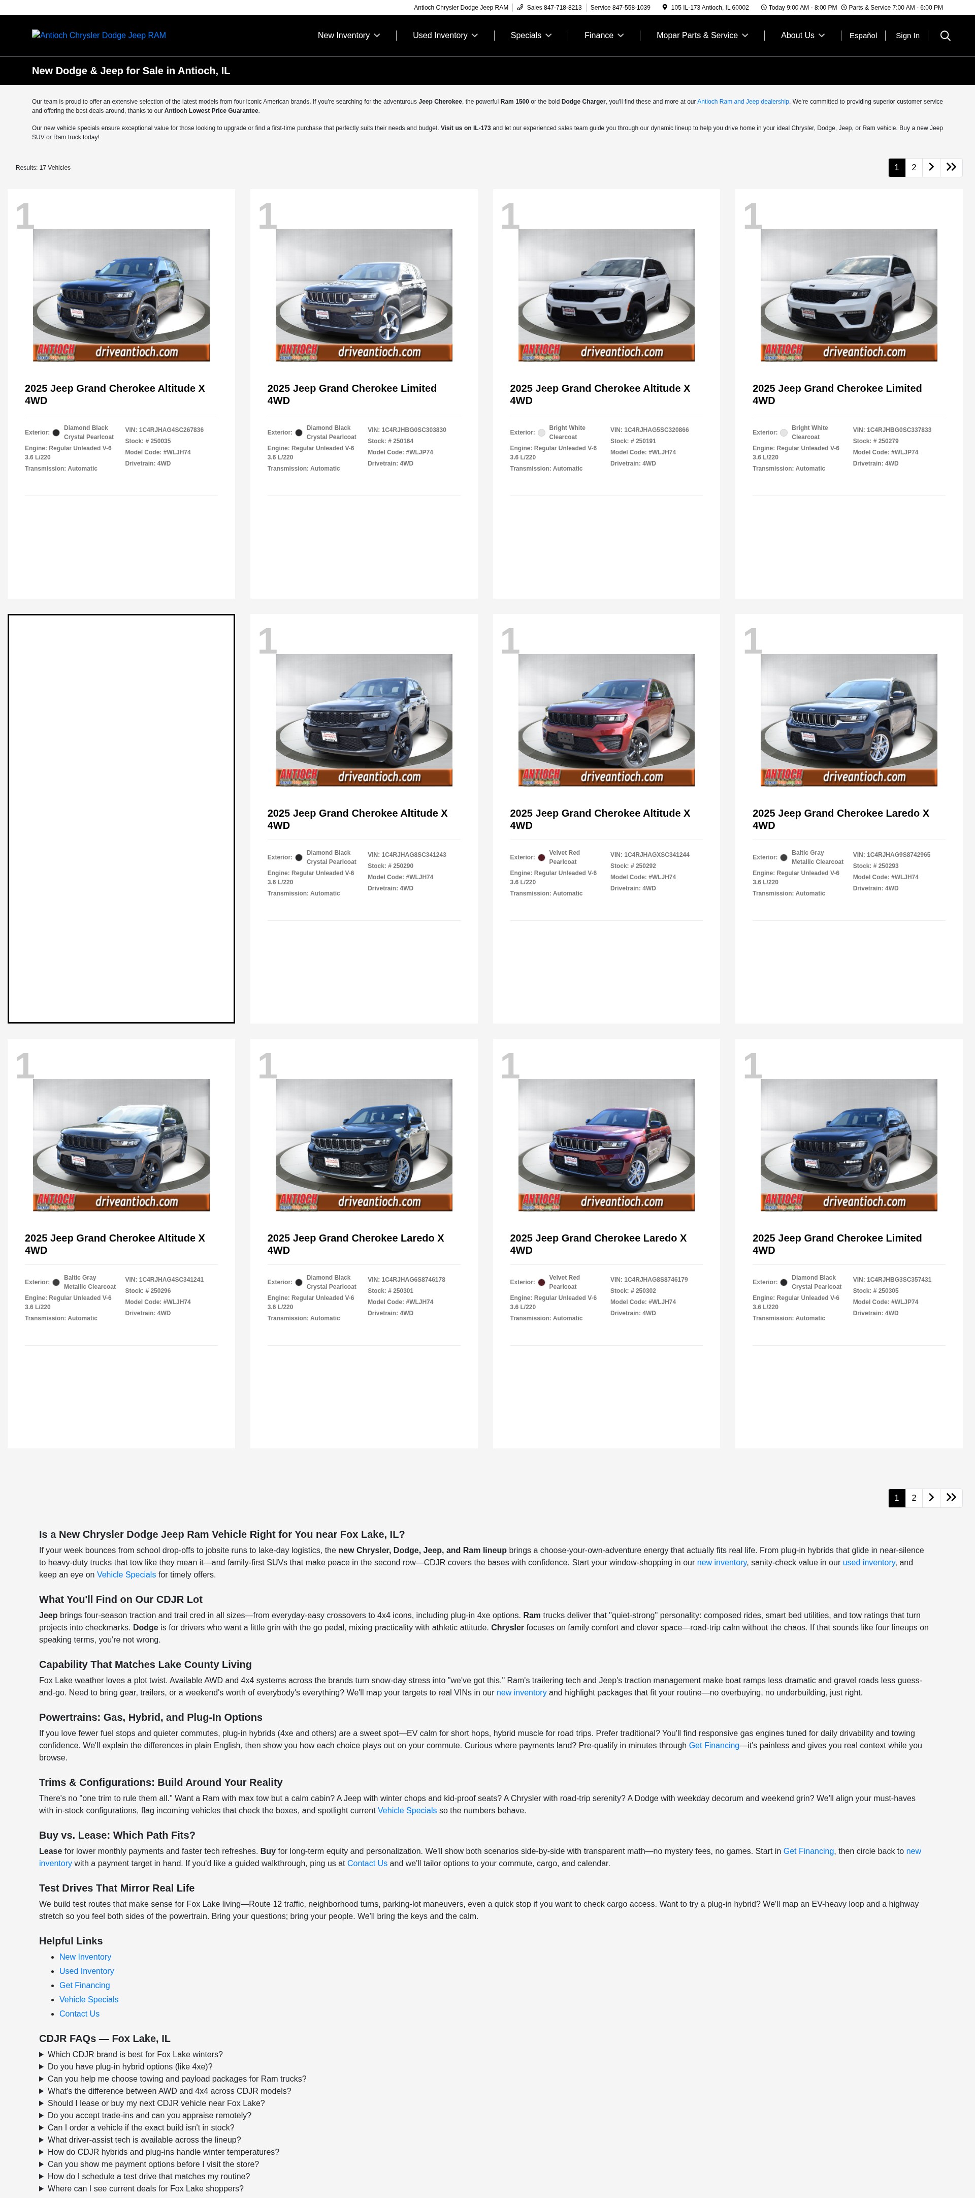Image resolution: width=975 pixels, height=2198 pixels.
Task: Click Velvet Red swatch for stock 250292
Action: click(x=541, y=857)
